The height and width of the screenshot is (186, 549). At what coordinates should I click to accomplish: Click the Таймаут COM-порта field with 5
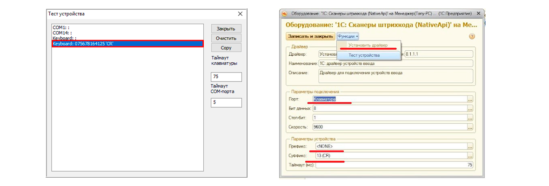pos(226,103)
